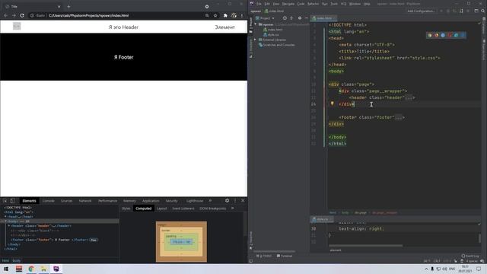Image resolution: width=487 pixels, height=274 pixels.
Task: Open DevTools customize three-dot menu
Action: point(235,201)
